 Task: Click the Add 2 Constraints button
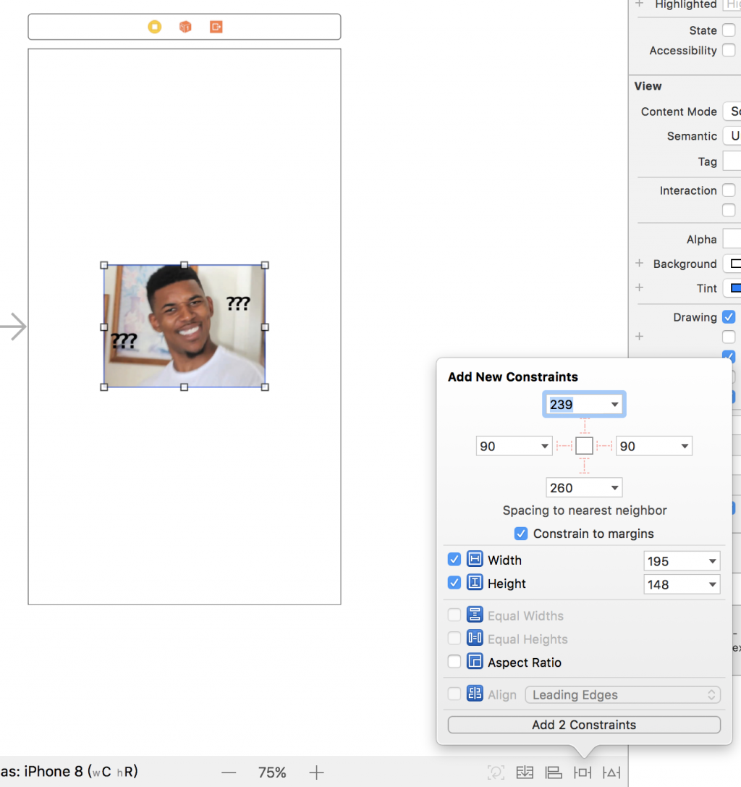584,725
